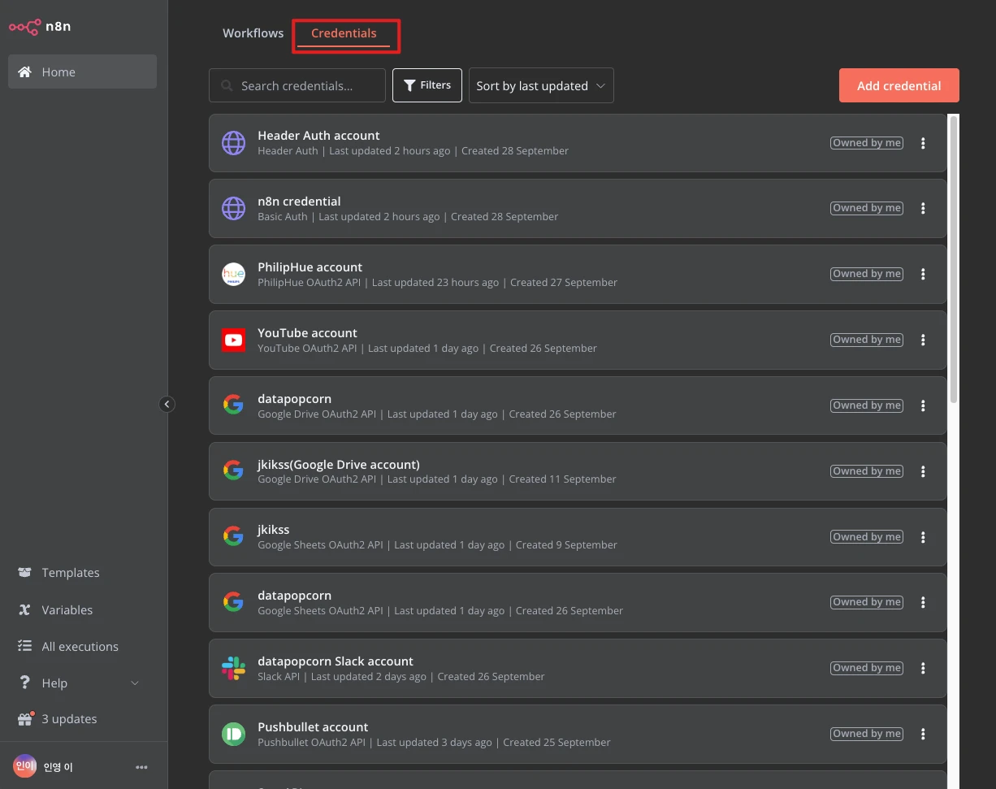The height and width of the screenshot is (789, 996).
Task: Open actions menu for Pushbullet account
Action: coord(923,734)
